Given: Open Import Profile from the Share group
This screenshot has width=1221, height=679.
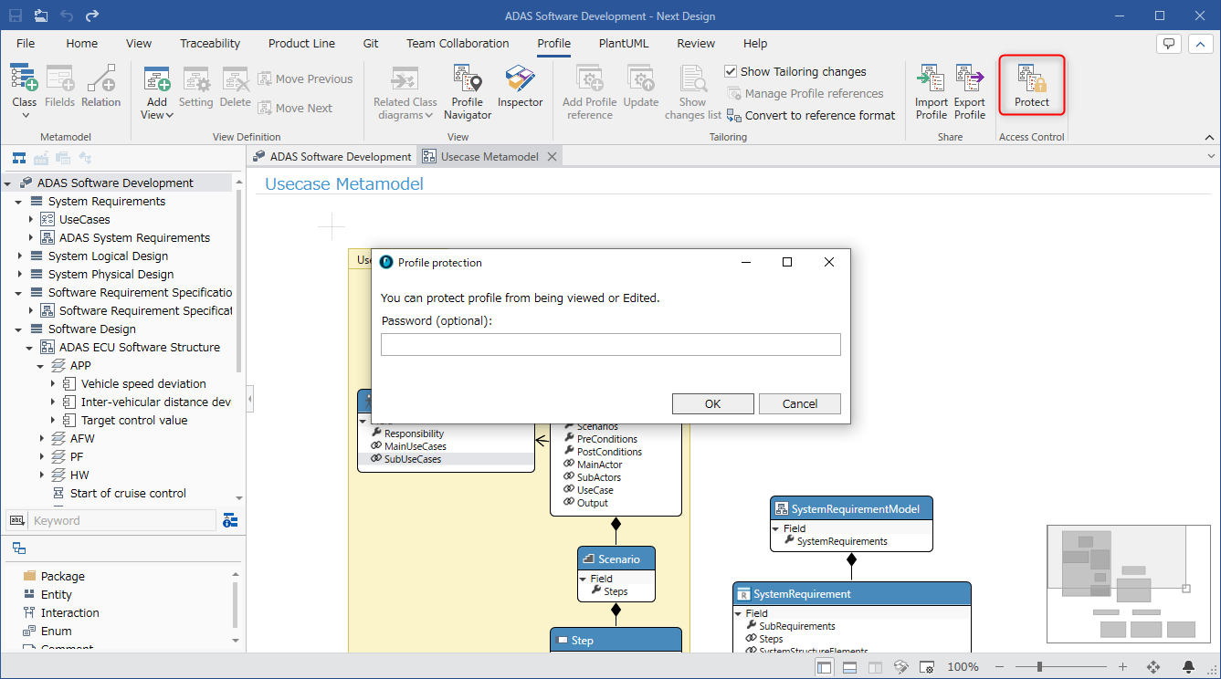Looking at the screenshot, I should 932,91.
